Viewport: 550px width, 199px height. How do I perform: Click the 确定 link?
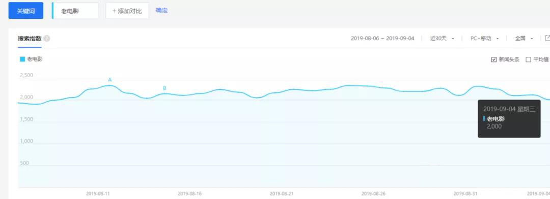pos(162,11)
